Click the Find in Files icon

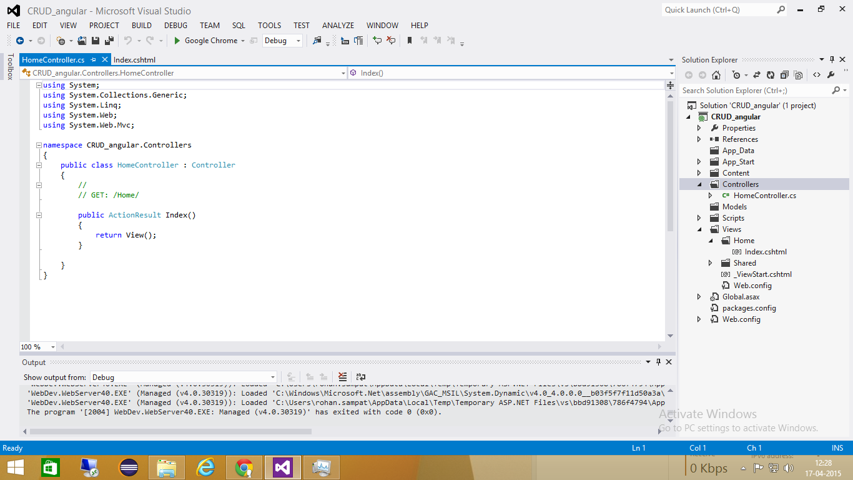[317, 41]
